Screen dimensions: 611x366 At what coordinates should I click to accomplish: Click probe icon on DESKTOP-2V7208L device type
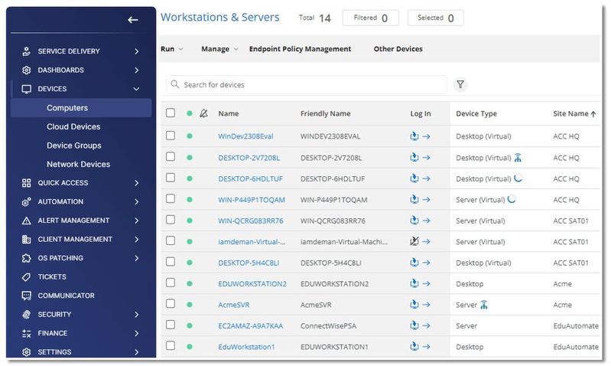click(518, 157)
